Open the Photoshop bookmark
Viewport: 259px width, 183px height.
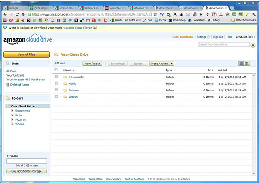[177, 20]
